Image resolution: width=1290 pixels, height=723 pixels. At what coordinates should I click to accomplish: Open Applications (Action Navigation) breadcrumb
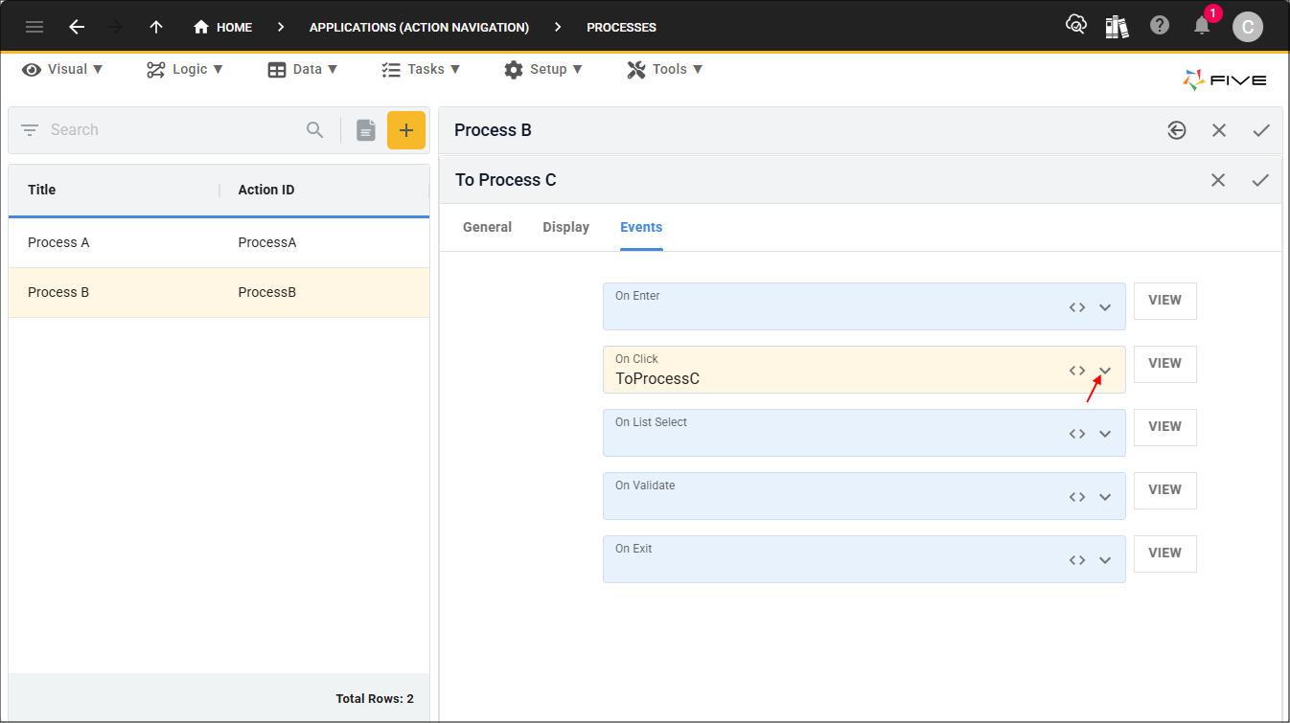click(x=419, y=27)
